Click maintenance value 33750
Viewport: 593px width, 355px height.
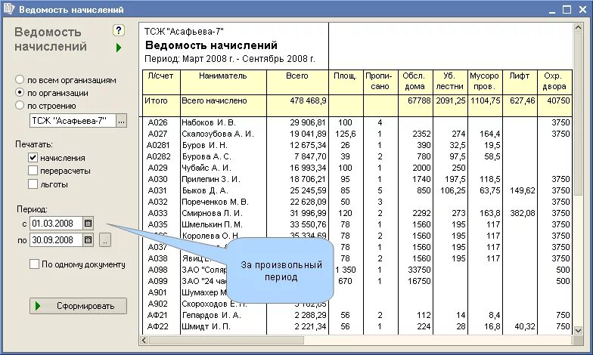pyautogui.click(x=419, y=270)
